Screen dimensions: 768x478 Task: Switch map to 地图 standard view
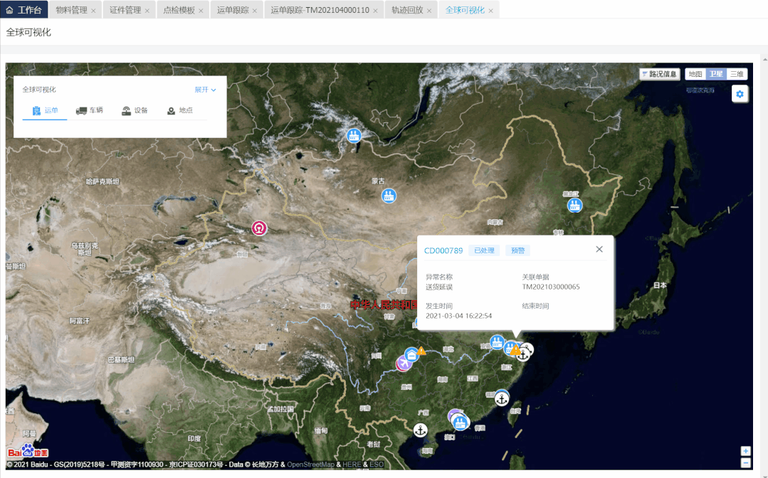click(695, 74)
